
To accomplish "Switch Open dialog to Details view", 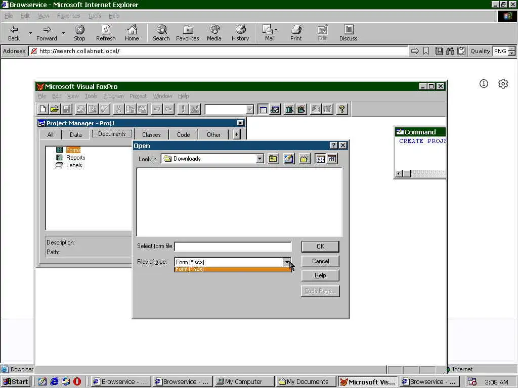I will coord(332,159).
